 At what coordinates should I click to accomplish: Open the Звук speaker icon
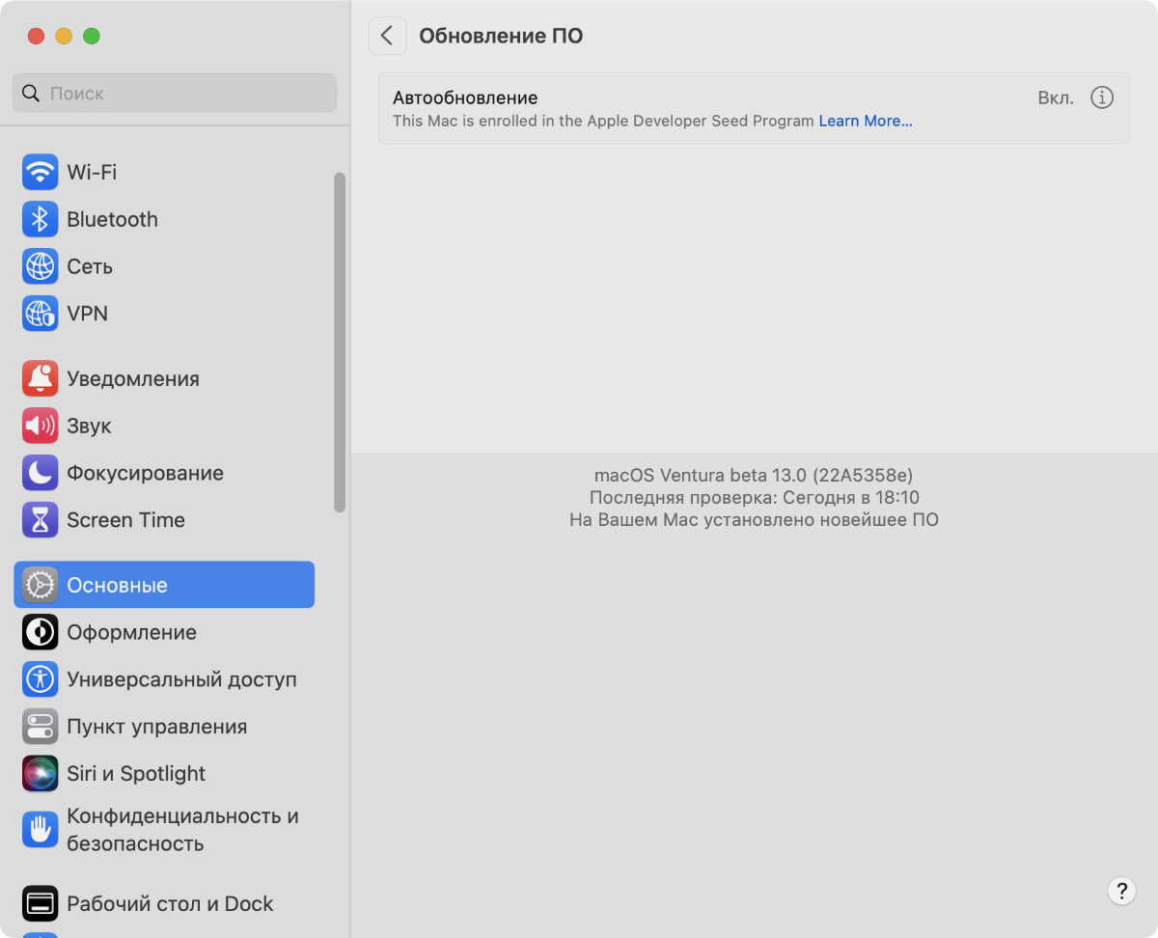[40, 426]
